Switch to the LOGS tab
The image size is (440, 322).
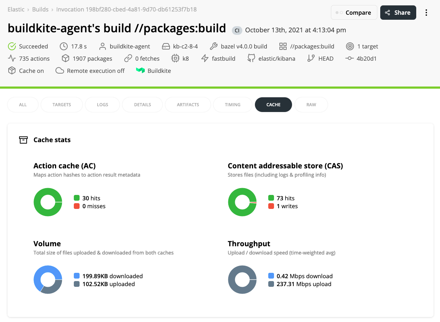coord(103,105)
